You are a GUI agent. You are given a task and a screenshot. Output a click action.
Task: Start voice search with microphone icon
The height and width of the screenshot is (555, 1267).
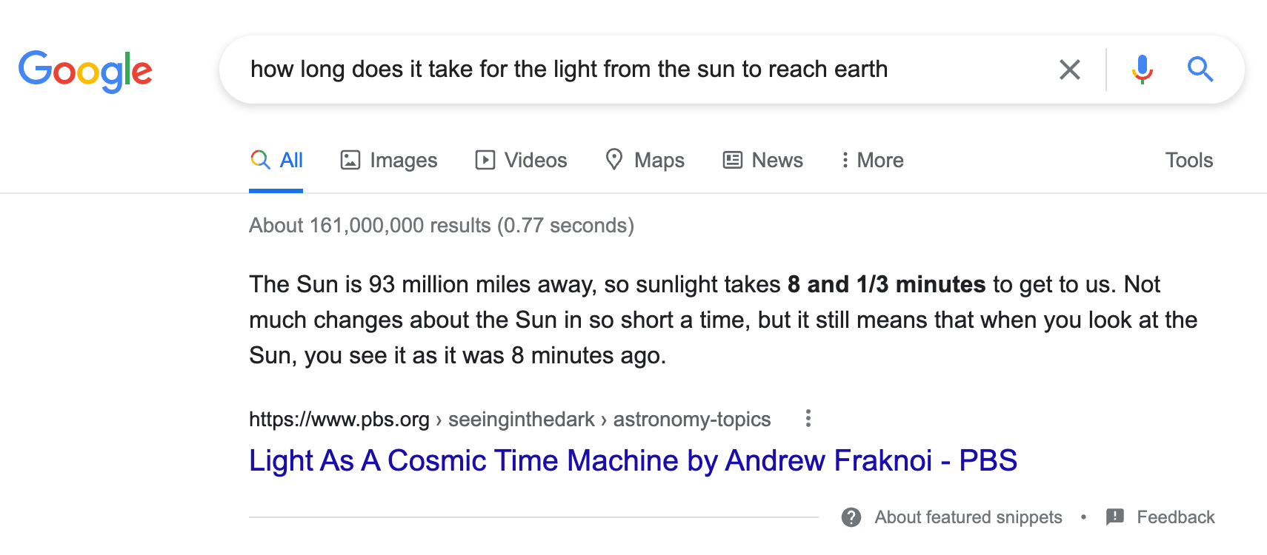coord(1142,70)
